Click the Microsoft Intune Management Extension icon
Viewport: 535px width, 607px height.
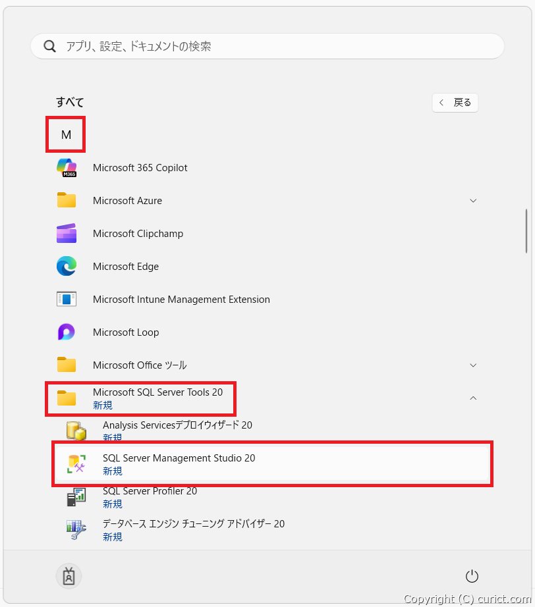click(x=67, y=299)
